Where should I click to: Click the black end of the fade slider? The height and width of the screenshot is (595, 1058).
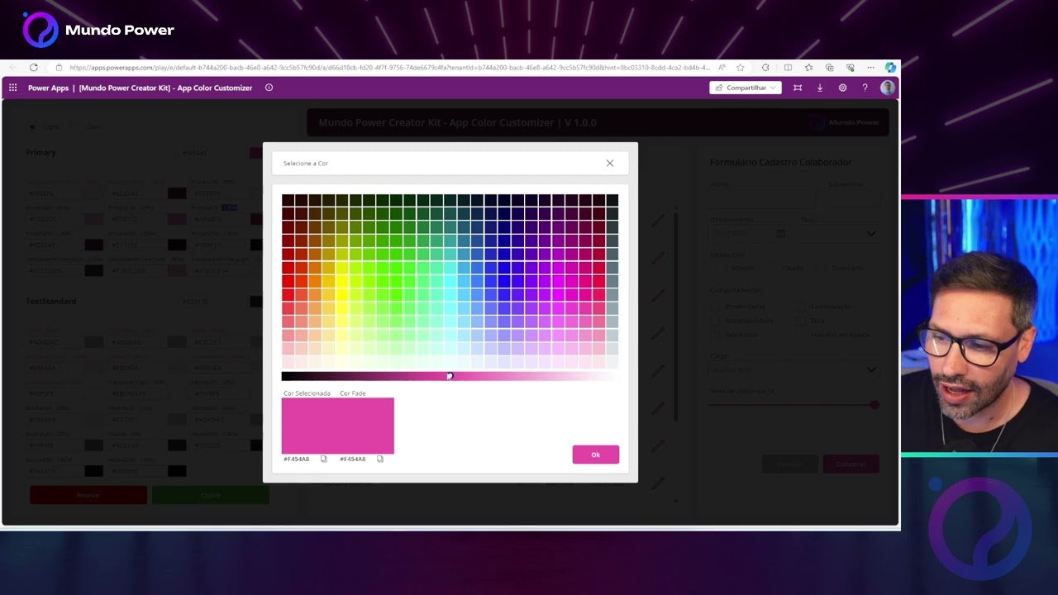click(x=286, y=376)
